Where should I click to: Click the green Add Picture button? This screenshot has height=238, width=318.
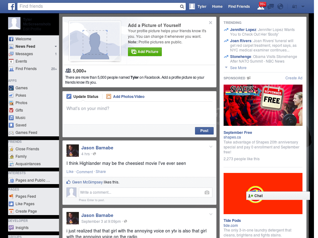coord(145,52)
